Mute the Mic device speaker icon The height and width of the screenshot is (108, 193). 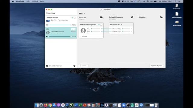[47, 37]
